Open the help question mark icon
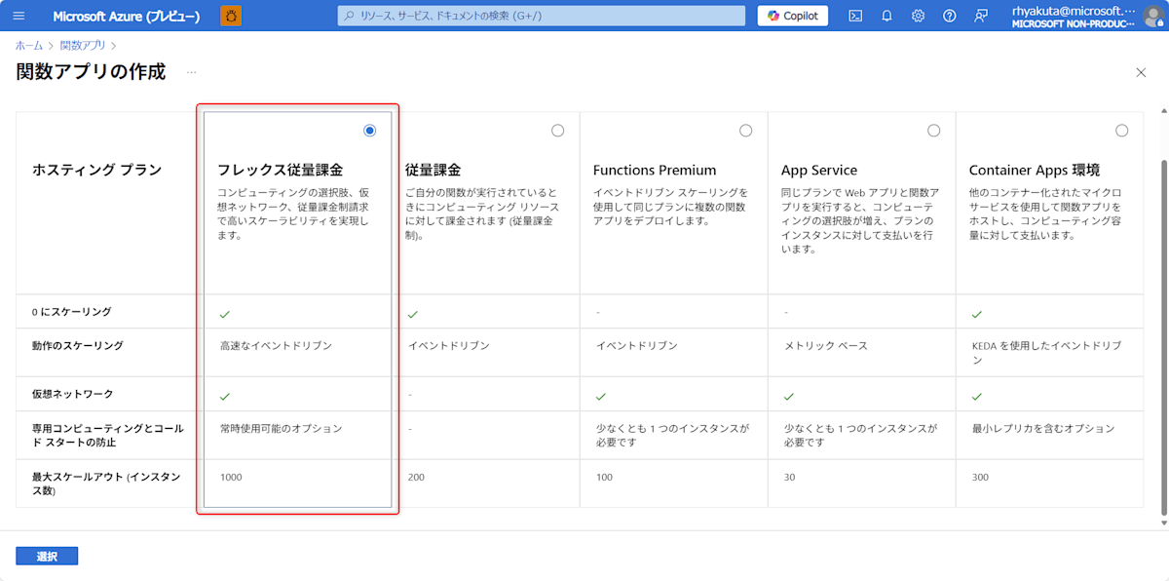The image size is (1169, 581). click(950, 16)
